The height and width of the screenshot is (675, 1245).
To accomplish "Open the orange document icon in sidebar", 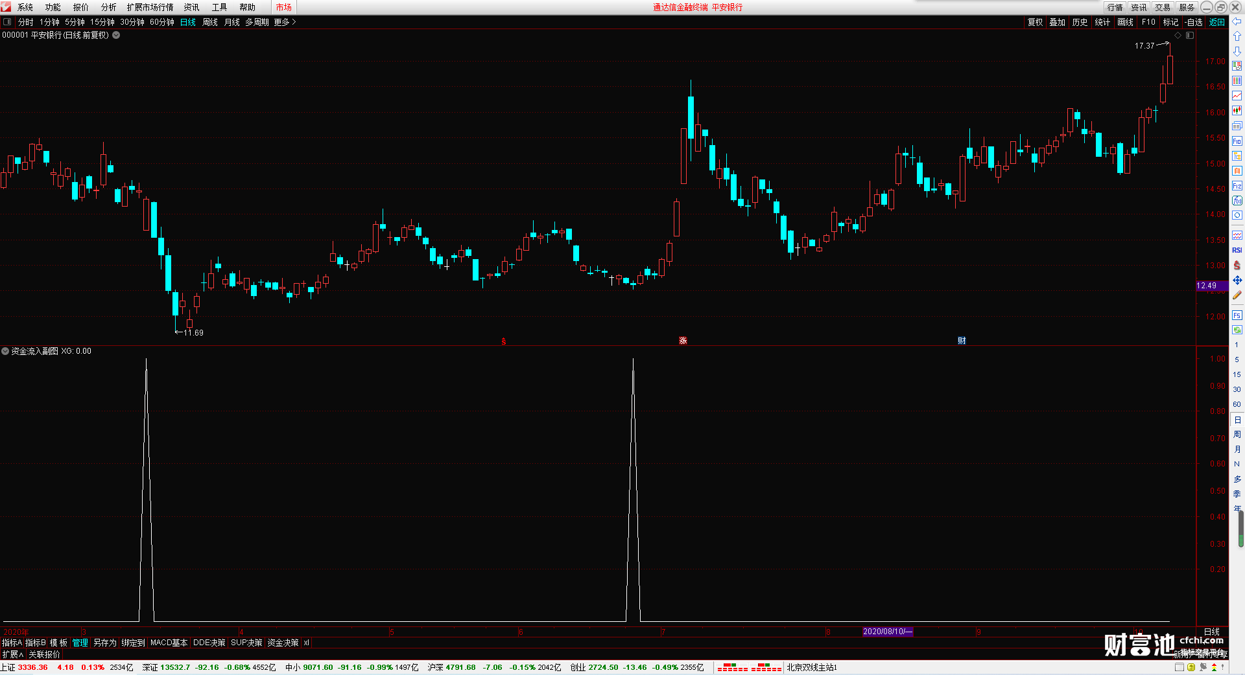I will [1237, 171].
